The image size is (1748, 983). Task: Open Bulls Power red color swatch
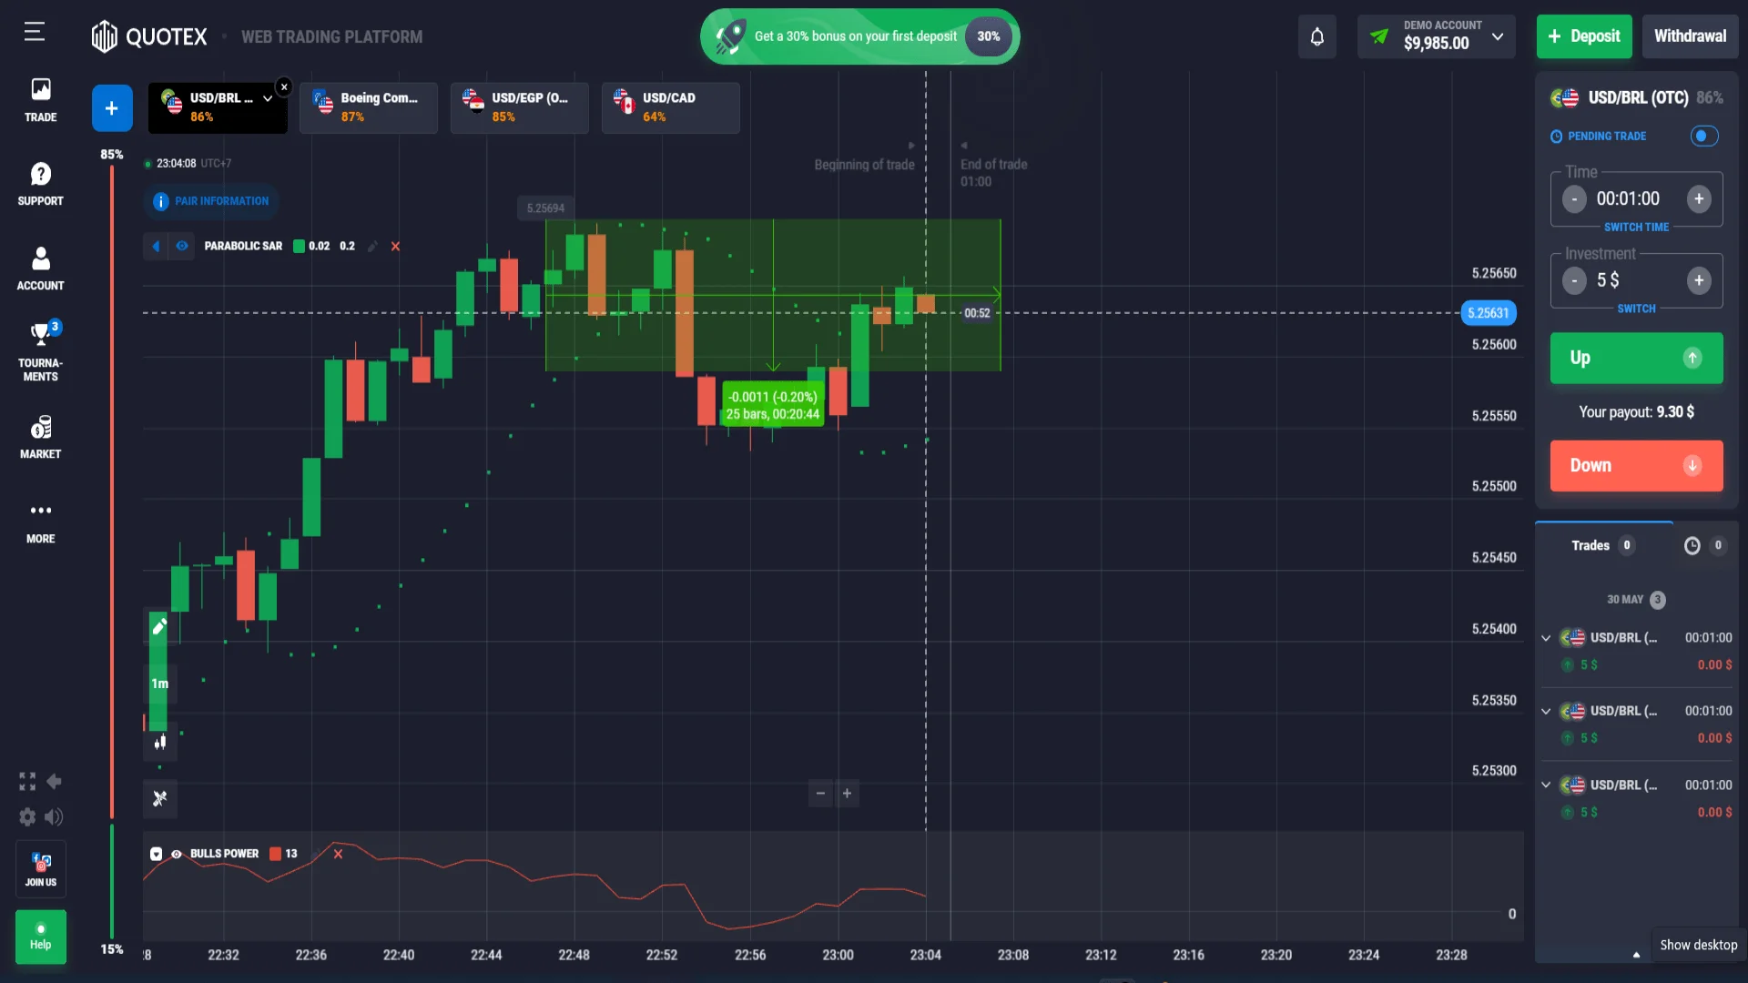click(x=275, y=854)
